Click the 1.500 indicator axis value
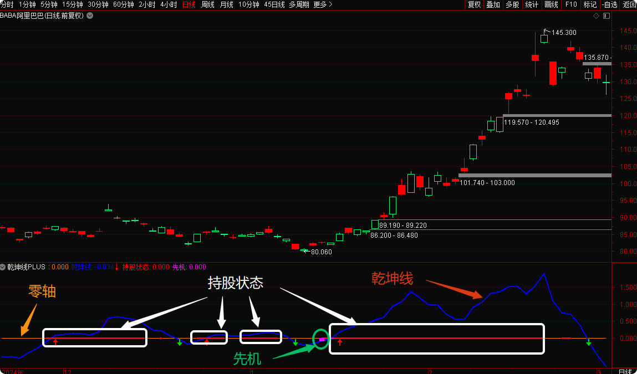The width and height of the screenshot is (637, 374). pyautogui.click(x=628, y=288)
